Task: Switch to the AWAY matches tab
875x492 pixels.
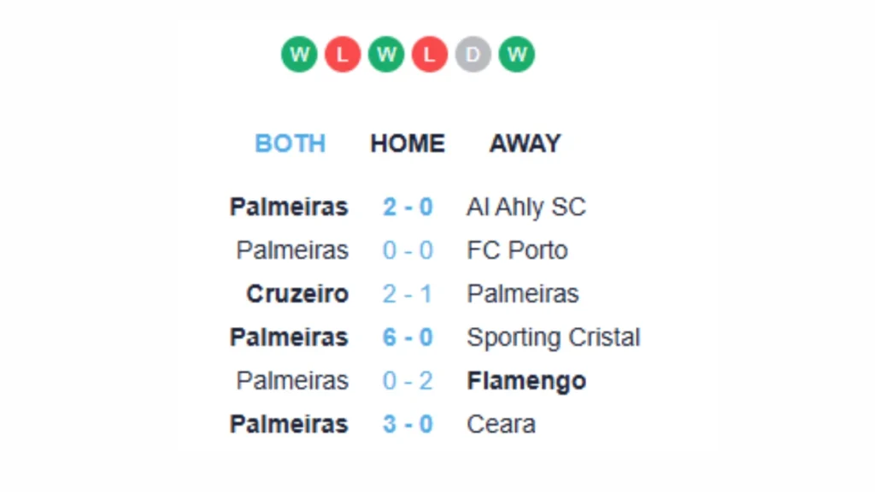Action: [526, 143]
